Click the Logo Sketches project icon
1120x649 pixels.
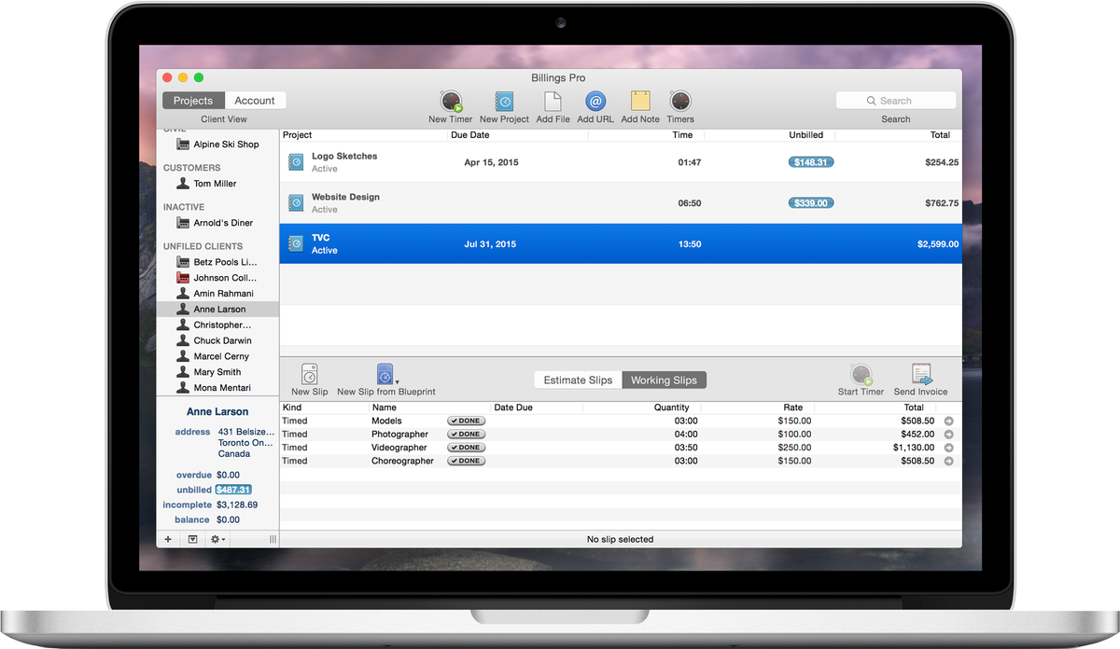tap(296, 162)
